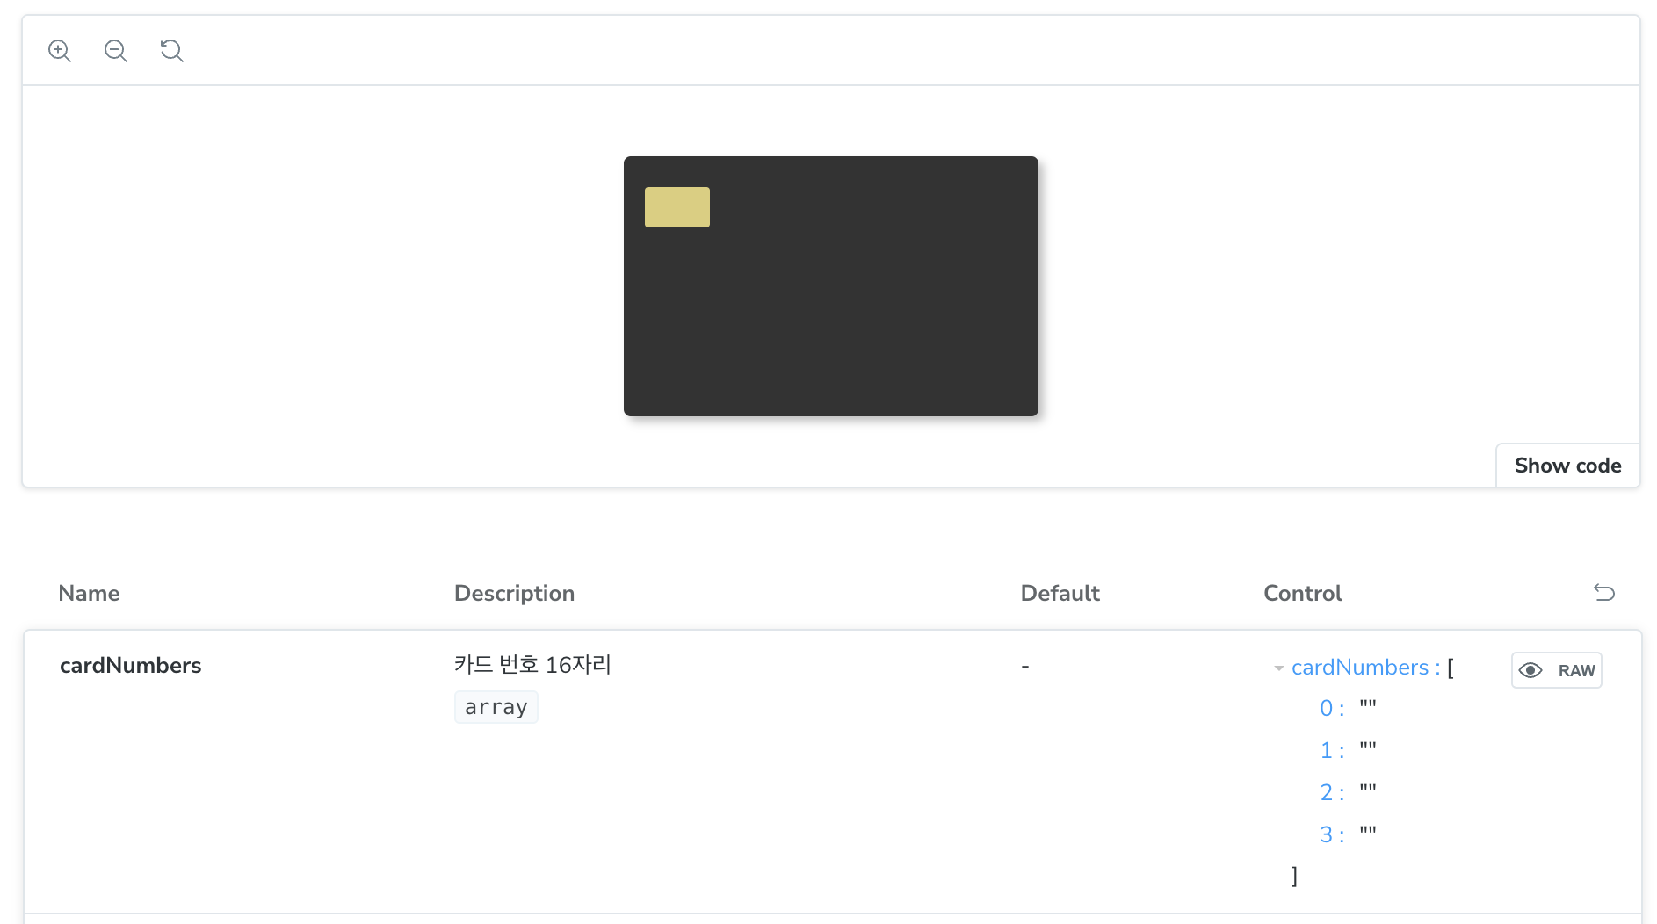Select the cardNumbers prop name

coord(131,666)
